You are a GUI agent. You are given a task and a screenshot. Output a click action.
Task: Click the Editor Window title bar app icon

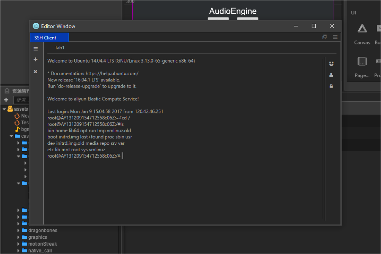[36, 26]
